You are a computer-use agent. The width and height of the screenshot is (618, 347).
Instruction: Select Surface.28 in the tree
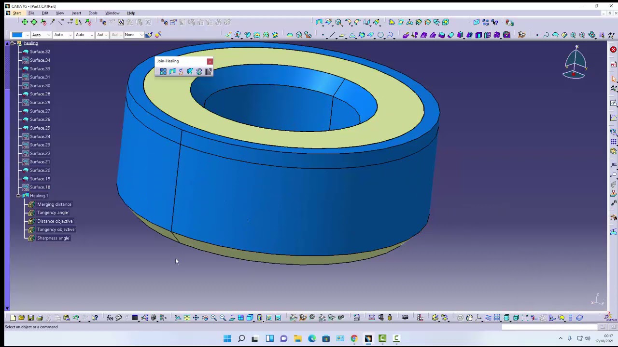[x=40, y=94]
